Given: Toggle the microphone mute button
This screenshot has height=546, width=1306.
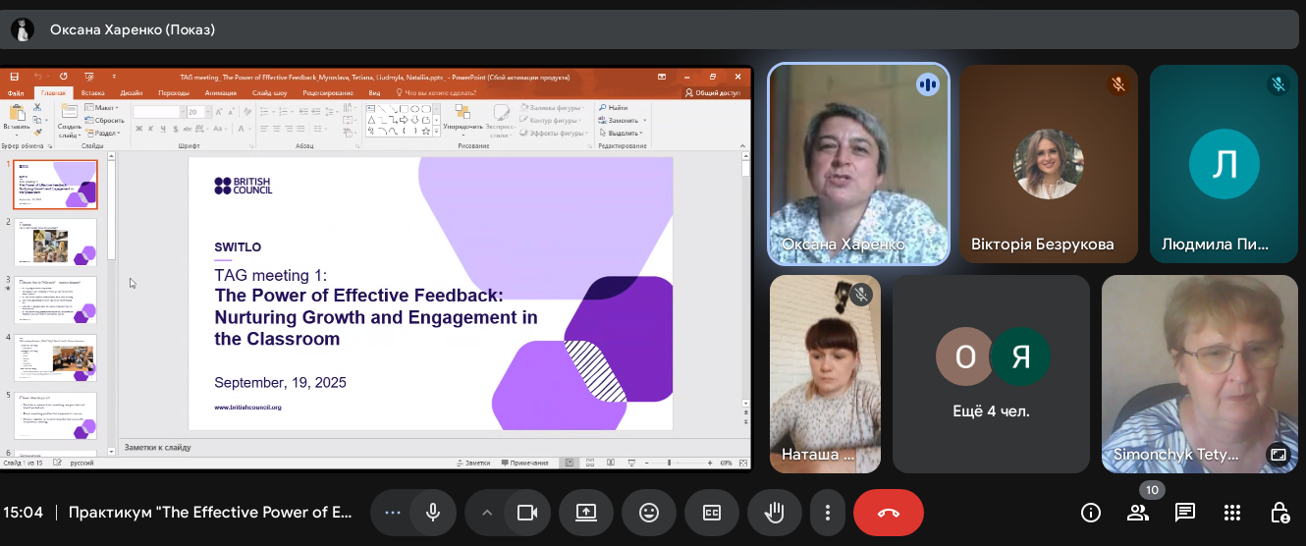Looking at the screenshot, I should coord(432,512).
